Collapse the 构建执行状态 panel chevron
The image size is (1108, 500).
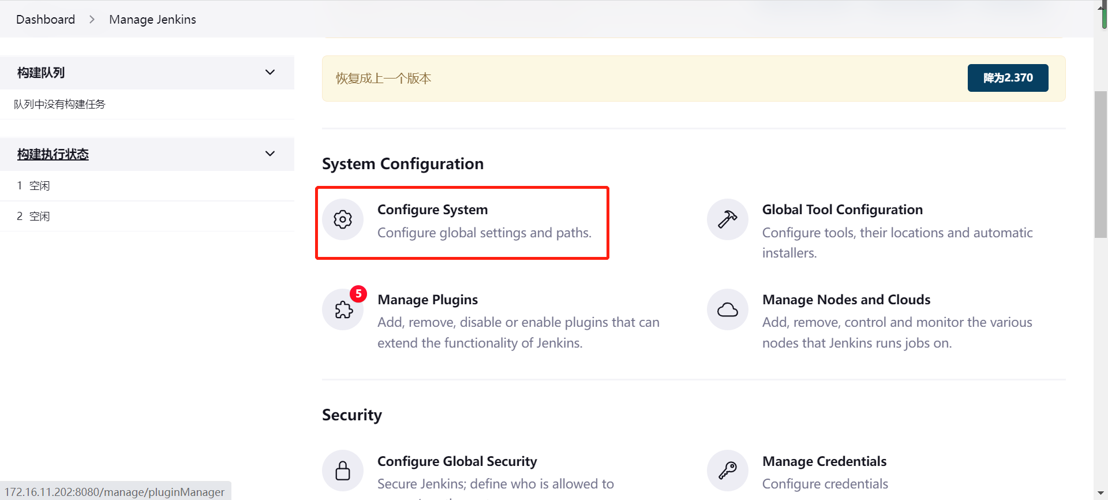(269, 154)
